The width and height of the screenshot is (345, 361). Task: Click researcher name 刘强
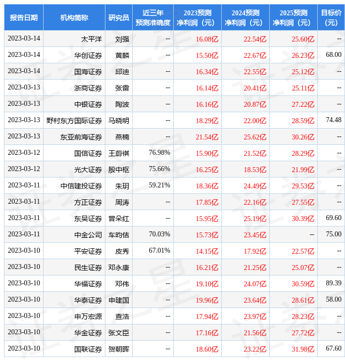point(122,39)
